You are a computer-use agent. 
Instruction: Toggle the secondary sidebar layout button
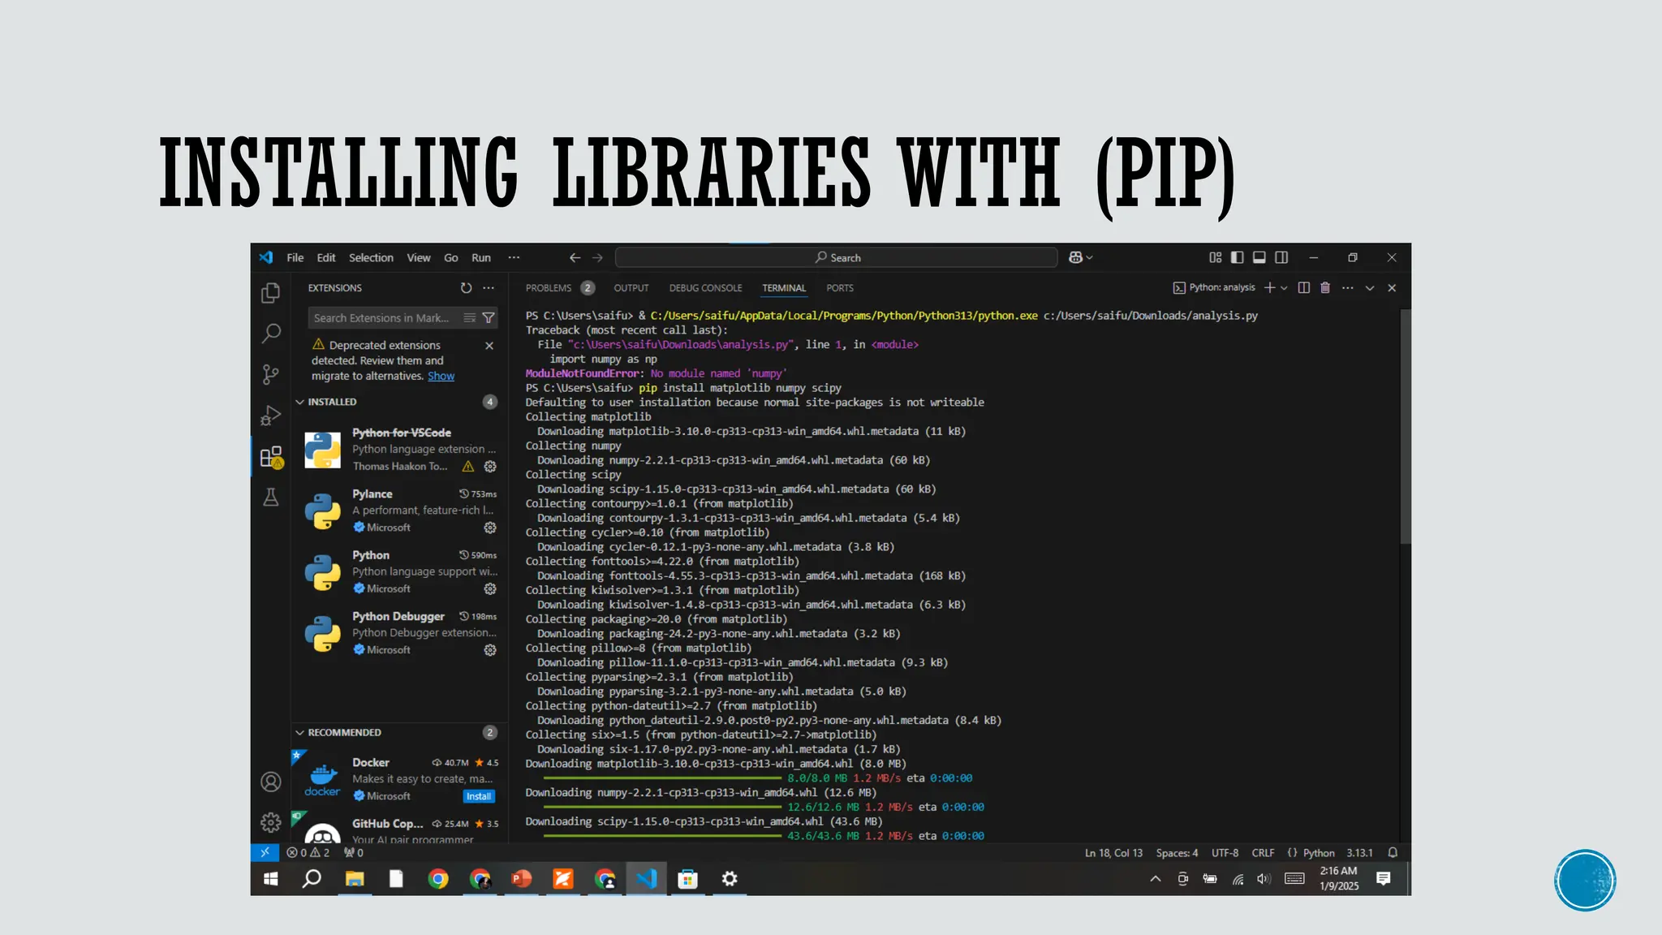point(1281,257)
